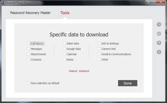Viewport: 167px width, 103px height.
Task: Check the Attachments option
Action: (28, 54)
